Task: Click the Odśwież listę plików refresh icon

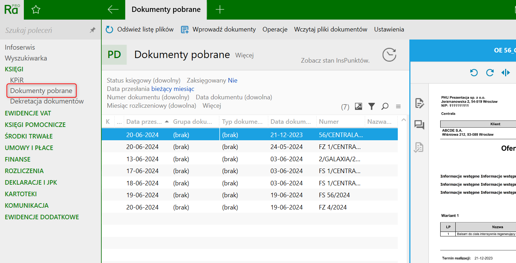Action: (109, 30)
